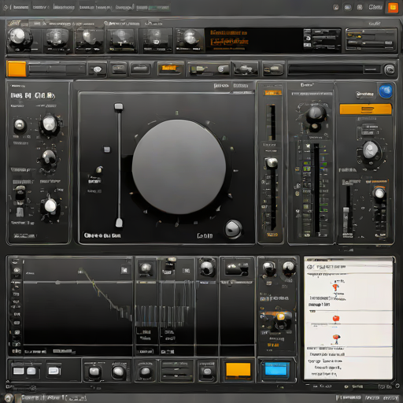This screenshot has height=403, width=403.
Task: Click the small orange labeled tab atop narrow channel strip
Action: coord(273,93)
